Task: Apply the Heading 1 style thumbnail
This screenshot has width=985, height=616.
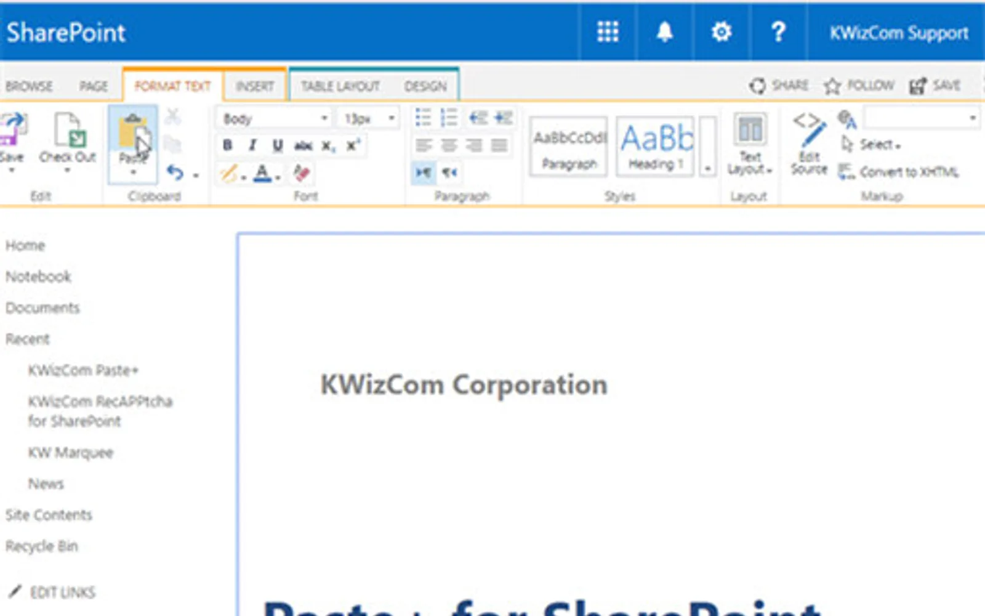Action: click(x=656, y=147)
